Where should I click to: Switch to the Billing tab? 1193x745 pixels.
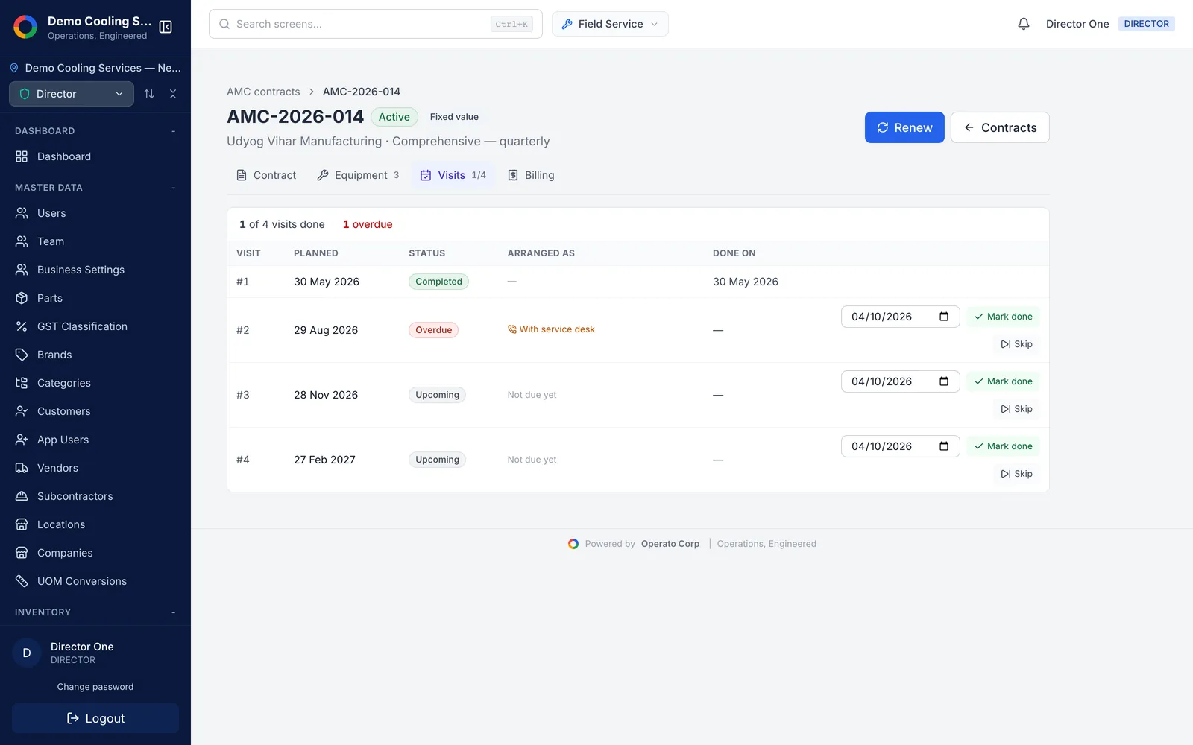pyautogui.click(x=531, y=175)
